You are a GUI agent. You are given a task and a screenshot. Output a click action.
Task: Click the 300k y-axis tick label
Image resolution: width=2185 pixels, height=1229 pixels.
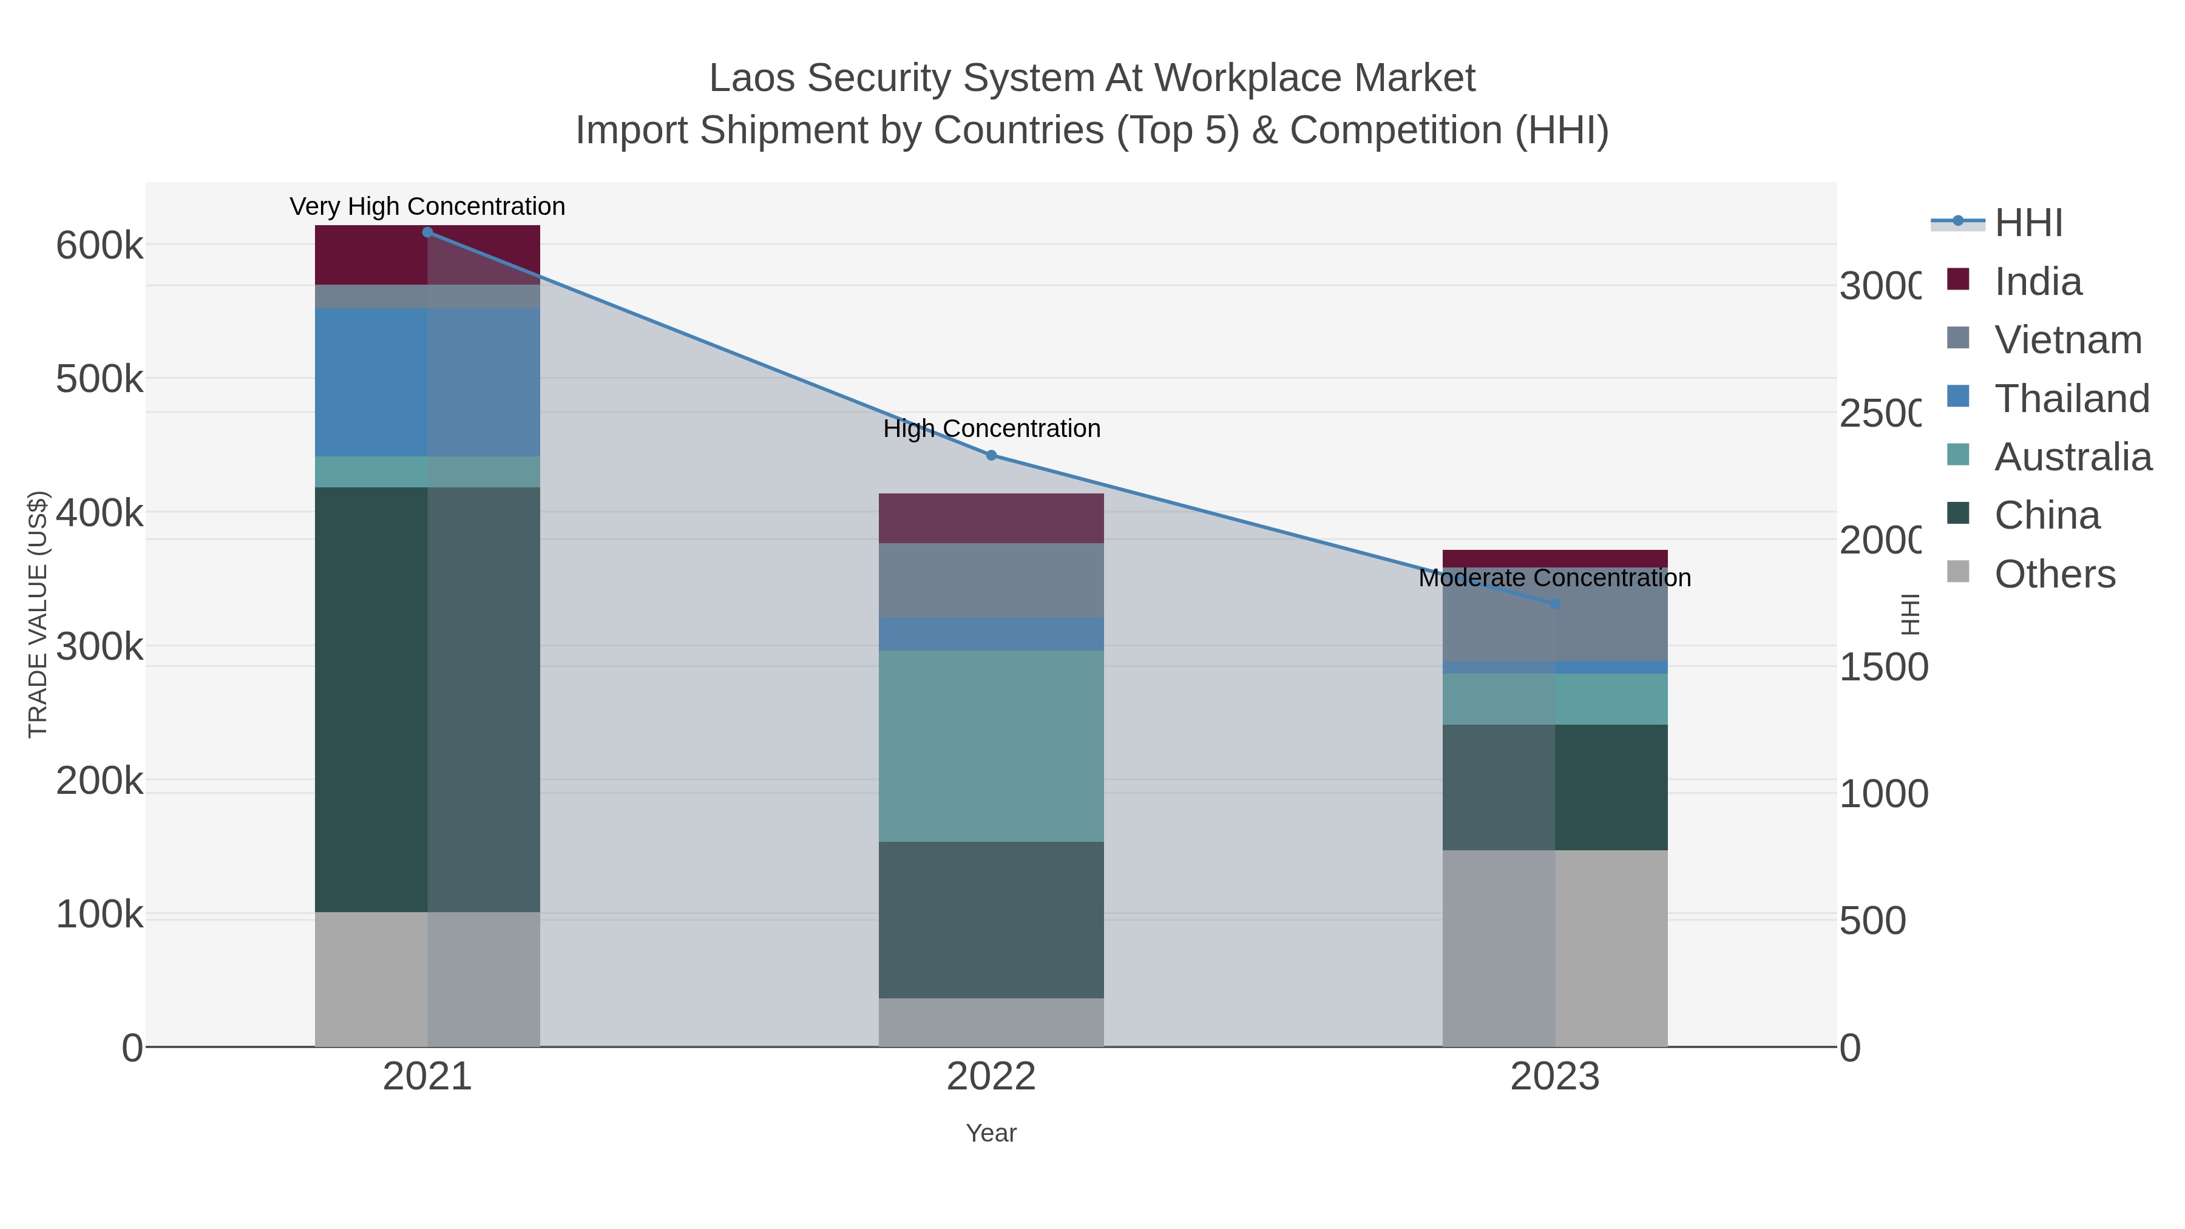(x=100, y=646)
